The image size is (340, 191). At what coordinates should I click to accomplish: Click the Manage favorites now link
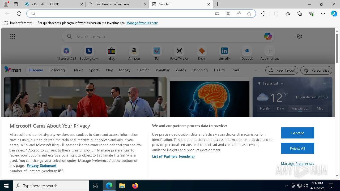(142, 23)
